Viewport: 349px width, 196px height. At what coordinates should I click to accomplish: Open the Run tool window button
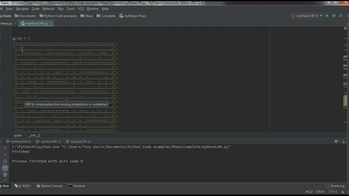5,186
